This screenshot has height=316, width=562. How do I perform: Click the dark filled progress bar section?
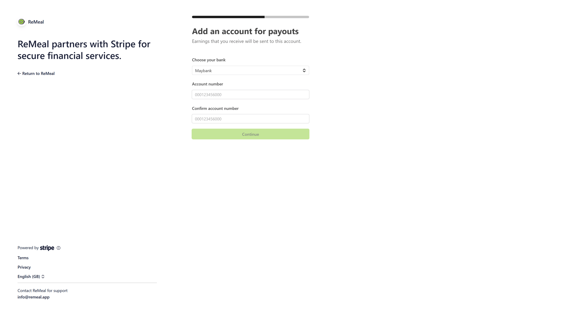pyautogui.click(x=228, y=17)
